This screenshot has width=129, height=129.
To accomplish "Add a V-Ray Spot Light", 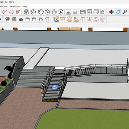I will click(76, 19).
